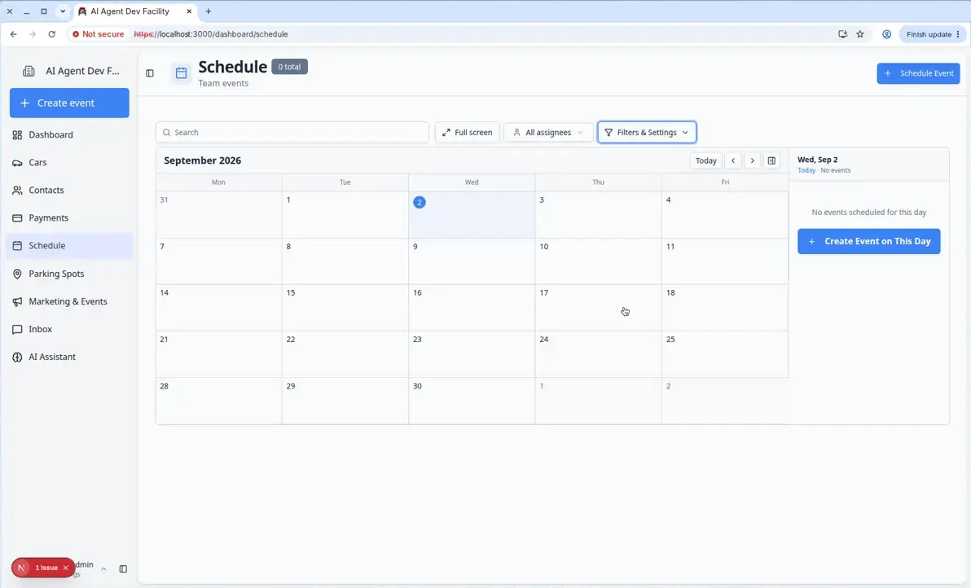
Task: Select September 2 highlighted day cell
Action: coord(472,215)
